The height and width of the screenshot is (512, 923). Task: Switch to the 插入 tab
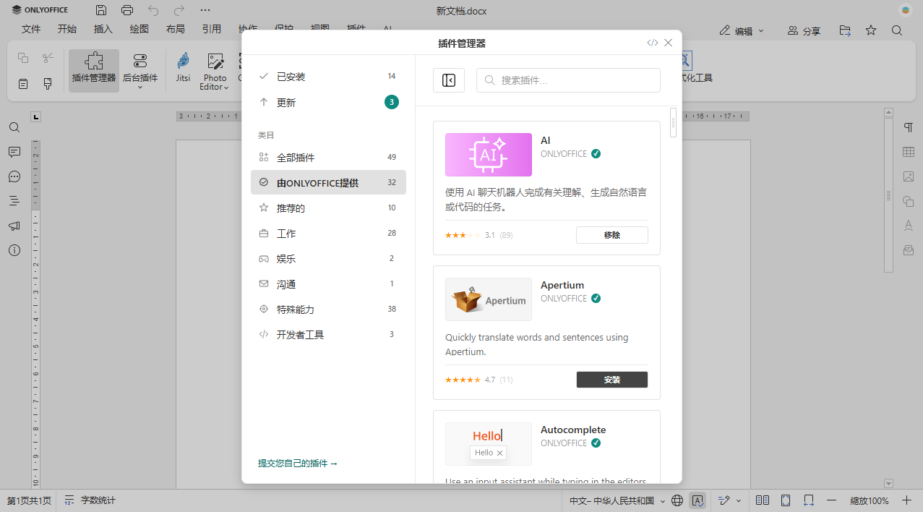coord(103,29)
